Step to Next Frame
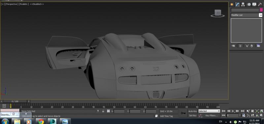 (237, 111)
